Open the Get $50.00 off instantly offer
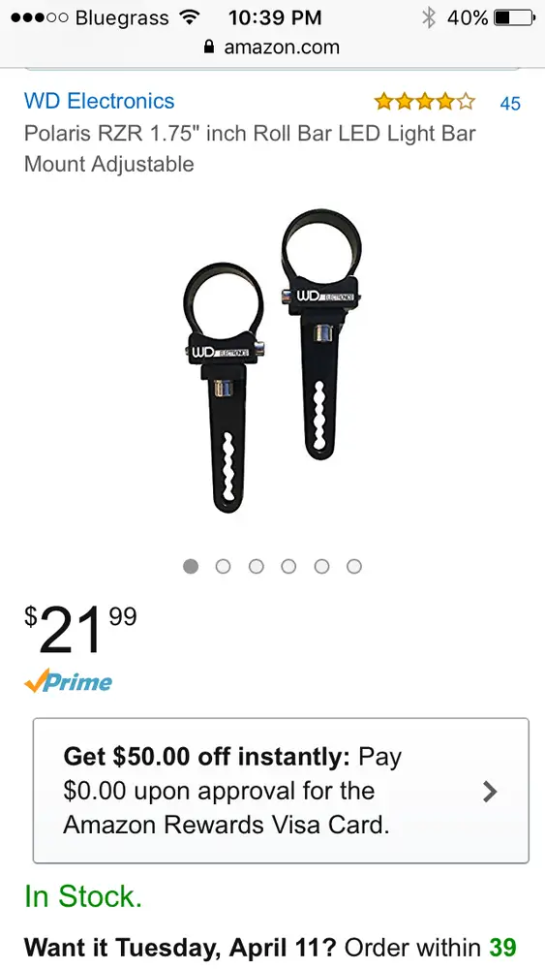 (x=281, y=791)
